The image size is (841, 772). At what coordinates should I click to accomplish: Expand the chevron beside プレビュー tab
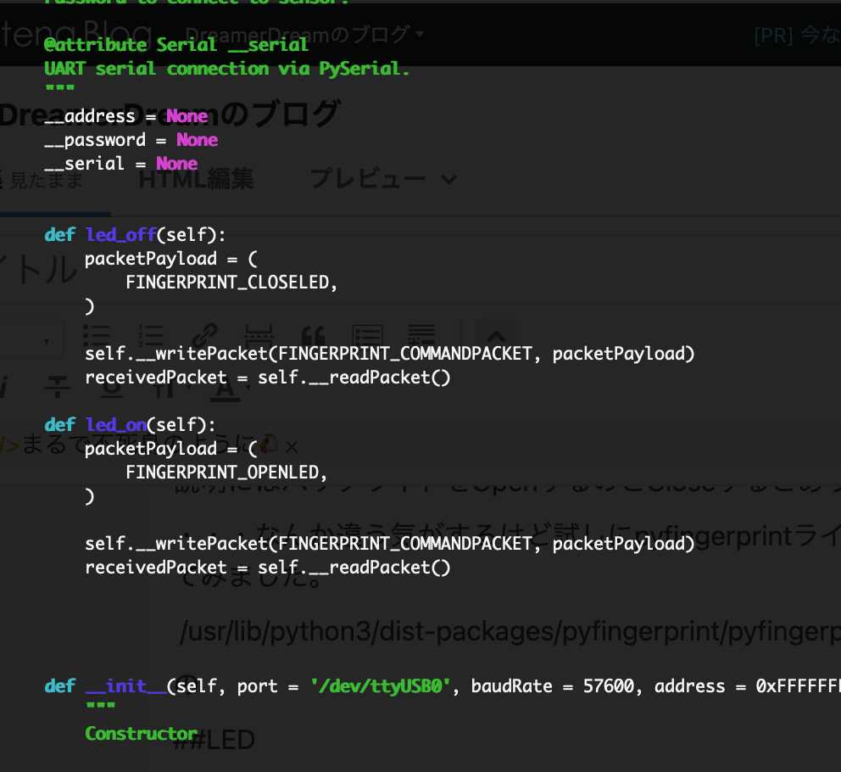[449, 179]
